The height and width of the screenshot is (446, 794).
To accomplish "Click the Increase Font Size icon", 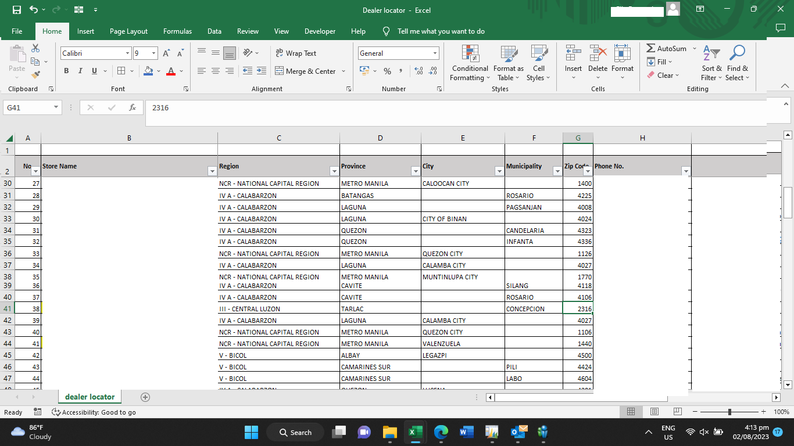I will pos(166,53).
